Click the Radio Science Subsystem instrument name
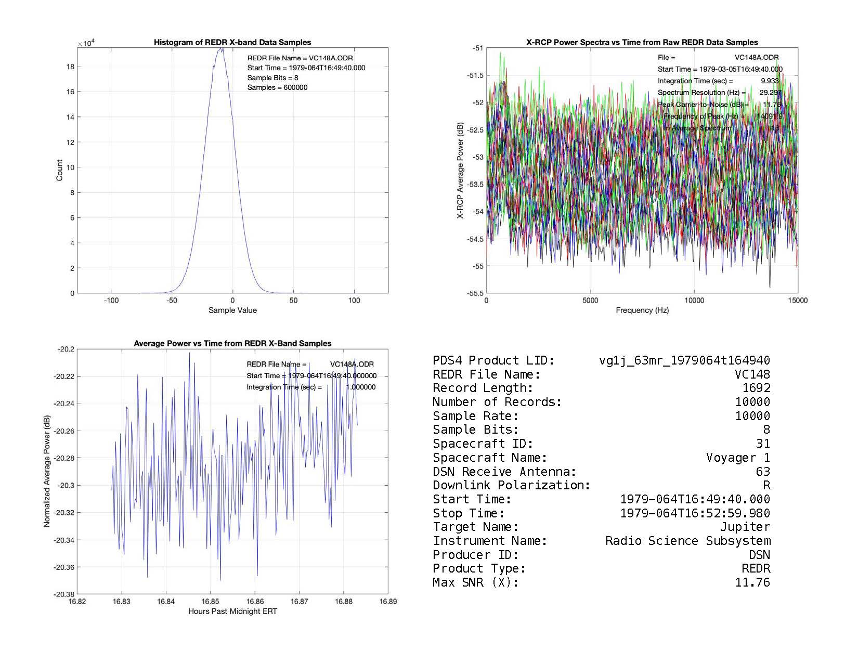The height and width of the screenshot is (663, 858). pos(687,541)
